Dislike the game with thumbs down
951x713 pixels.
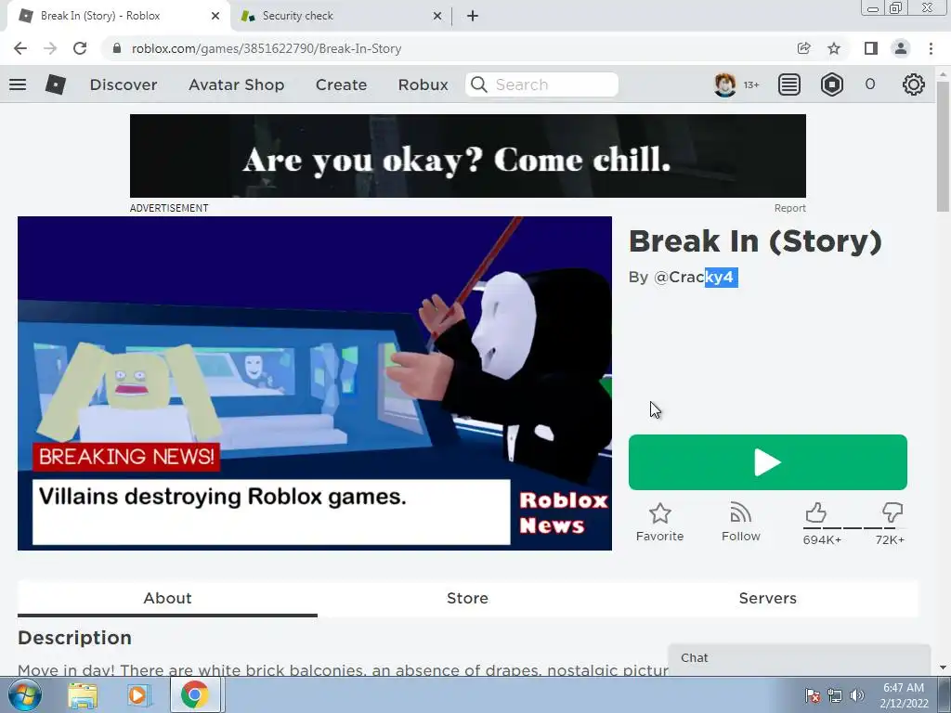point(892,512)
